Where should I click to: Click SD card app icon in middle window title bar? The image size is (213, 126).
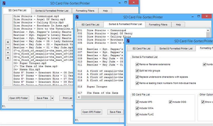77,17
